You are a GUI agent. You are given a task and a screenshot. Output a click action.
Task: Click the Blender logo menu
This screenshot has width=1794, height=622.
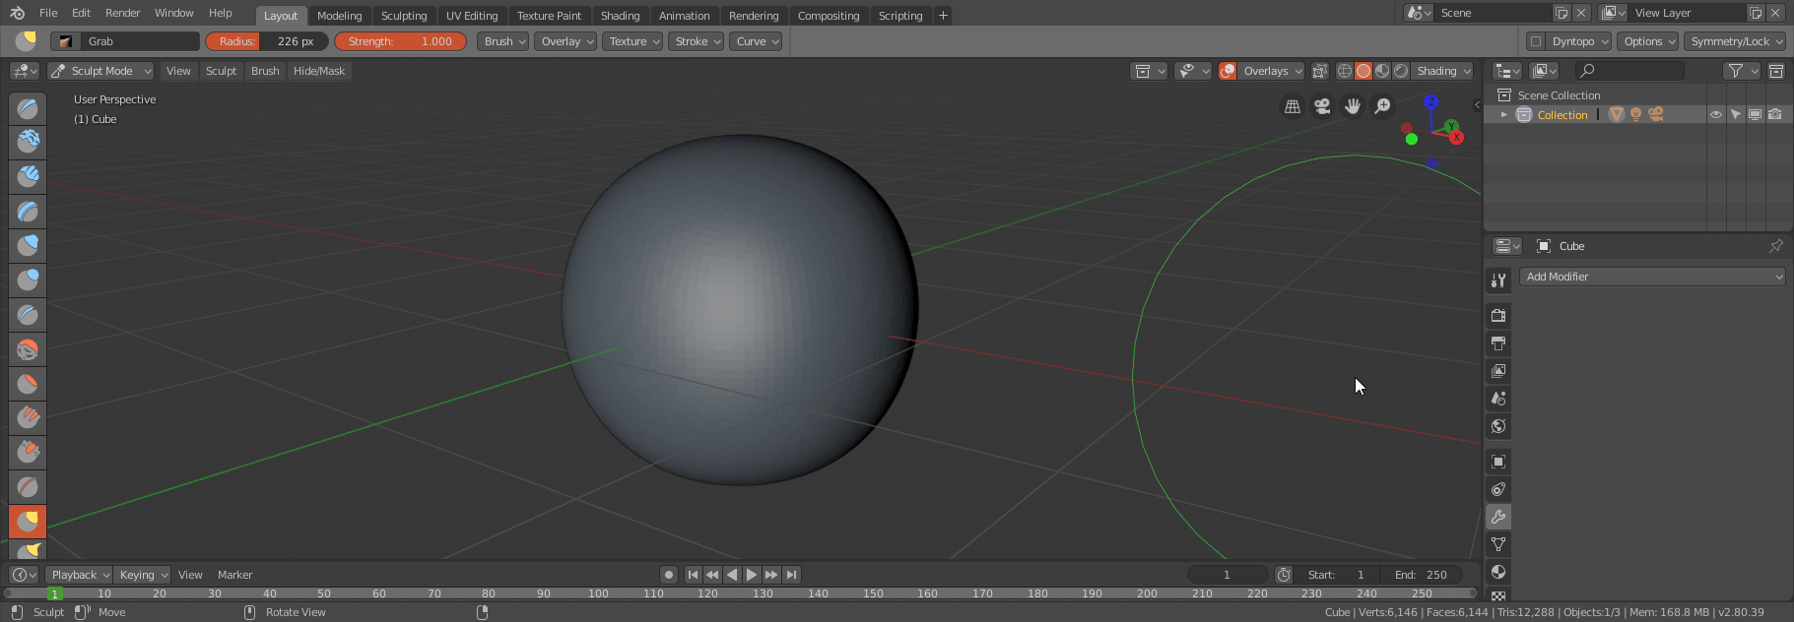point(17,13)
